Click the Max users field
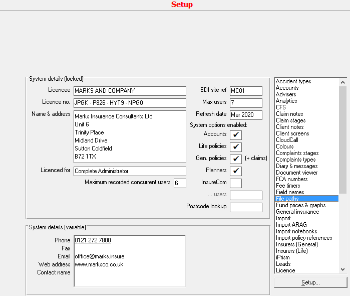 click(x=246, y=103)
